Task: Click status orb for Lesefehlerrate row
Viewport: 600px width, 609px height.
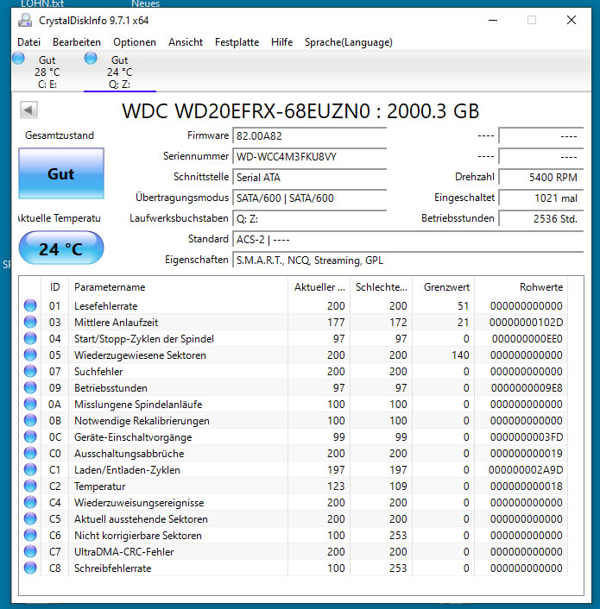Action: tap(30, 306)
